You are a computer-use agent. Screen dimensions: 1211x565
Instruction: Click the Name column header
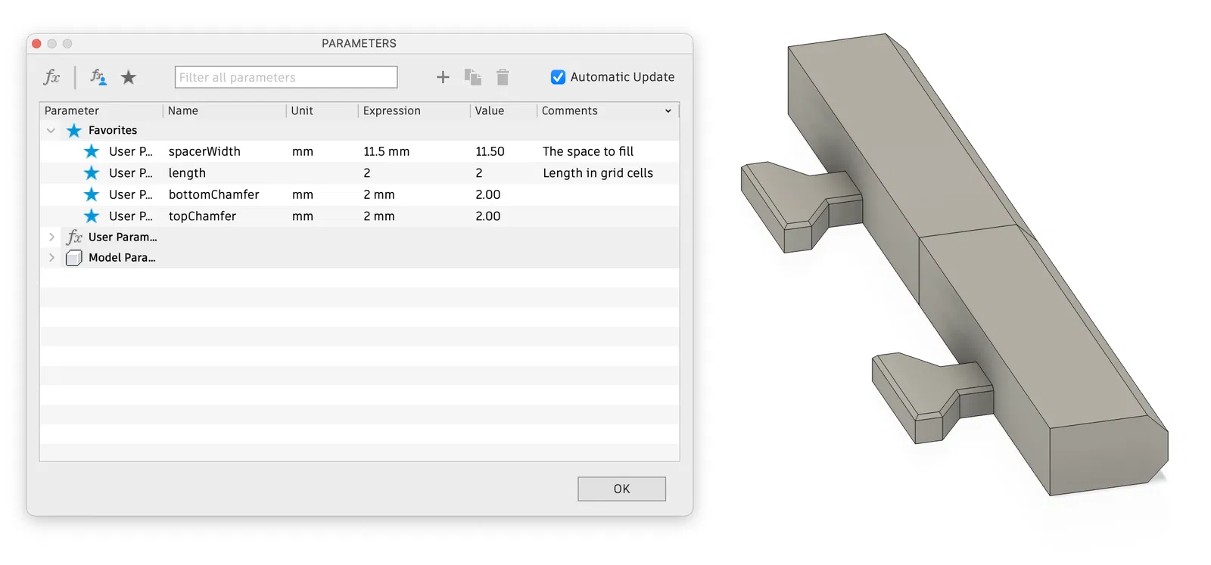pos(224,110)
